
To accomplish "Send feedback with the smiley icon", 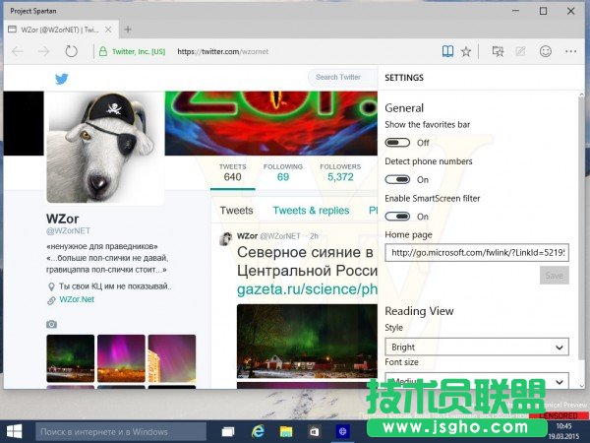I will 545,51.
